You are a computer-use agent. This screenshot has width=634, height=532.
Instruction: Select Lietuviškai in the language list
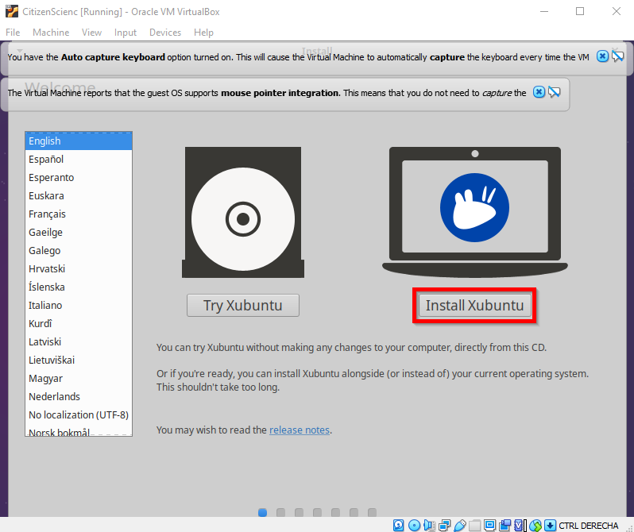[x=79, y=360]
